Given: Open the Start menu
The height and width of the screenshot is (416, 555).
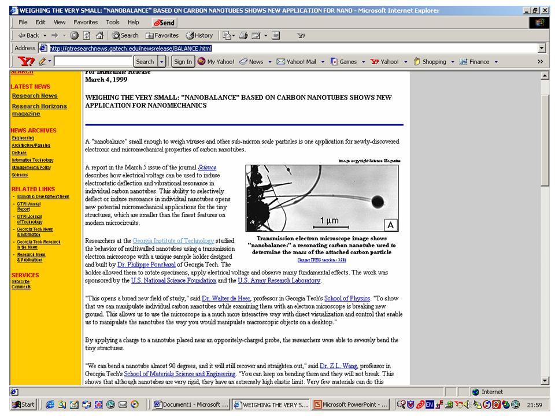Looking at the screenshot, I should (23, 404).
